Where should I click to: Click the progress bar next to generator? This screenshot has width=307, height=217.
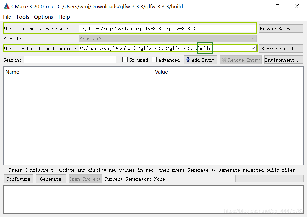coord(269,178)
